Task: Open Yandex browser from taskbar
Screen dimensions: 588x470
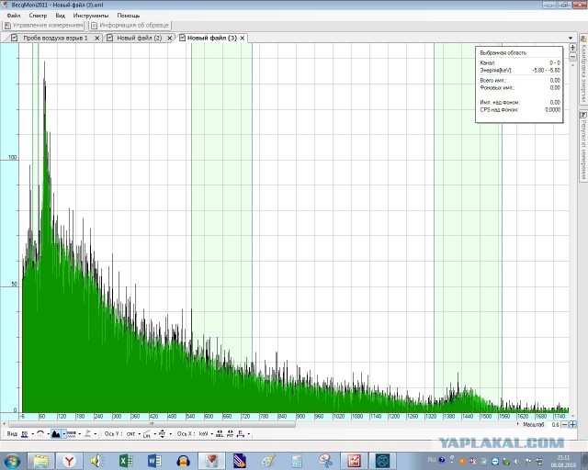Action: [70, 461]
